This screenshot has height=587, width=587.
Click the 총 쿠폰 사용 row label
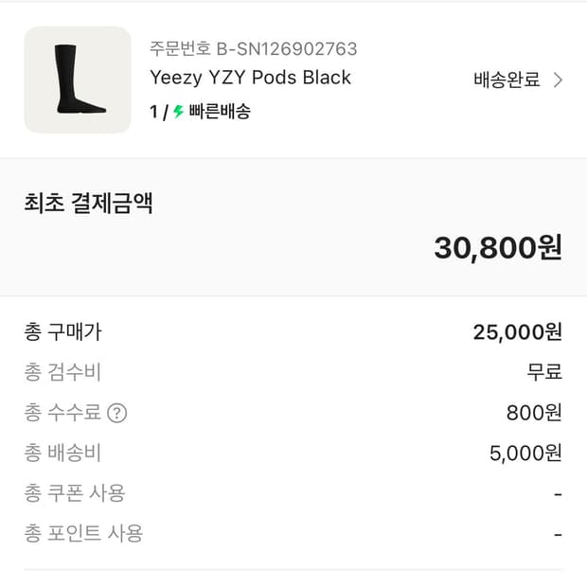point(75,492)
